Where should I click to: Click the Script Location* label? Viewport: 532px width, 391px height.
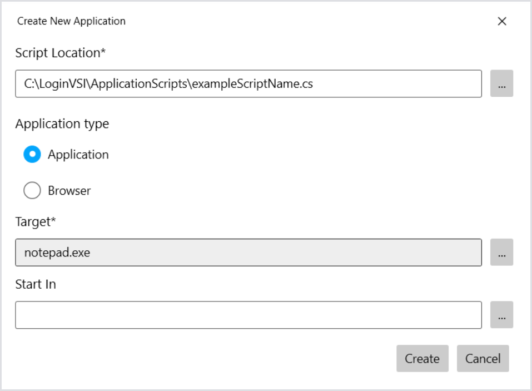(61, 53)
